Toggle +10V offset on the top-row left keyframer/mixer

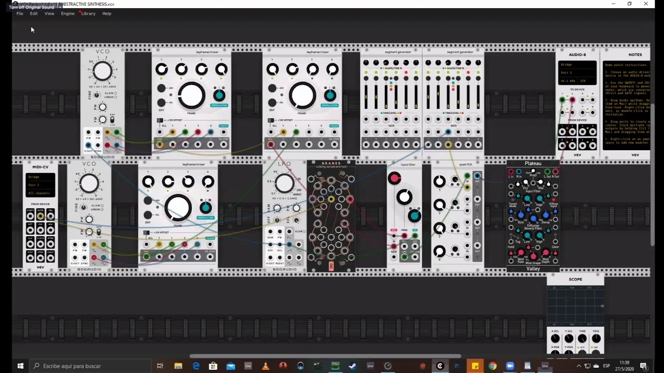(160, 120)
